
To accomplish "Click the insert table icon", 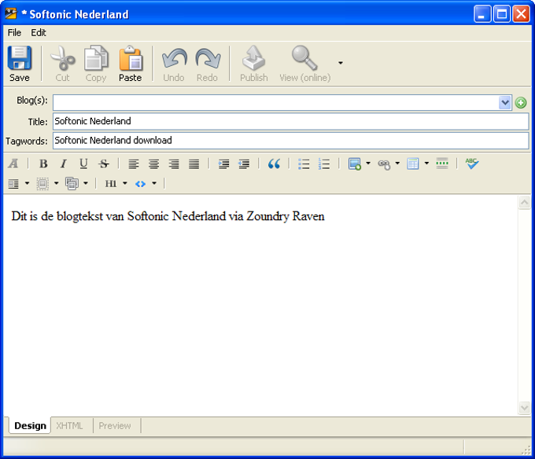I will click(x=413, y=164).
